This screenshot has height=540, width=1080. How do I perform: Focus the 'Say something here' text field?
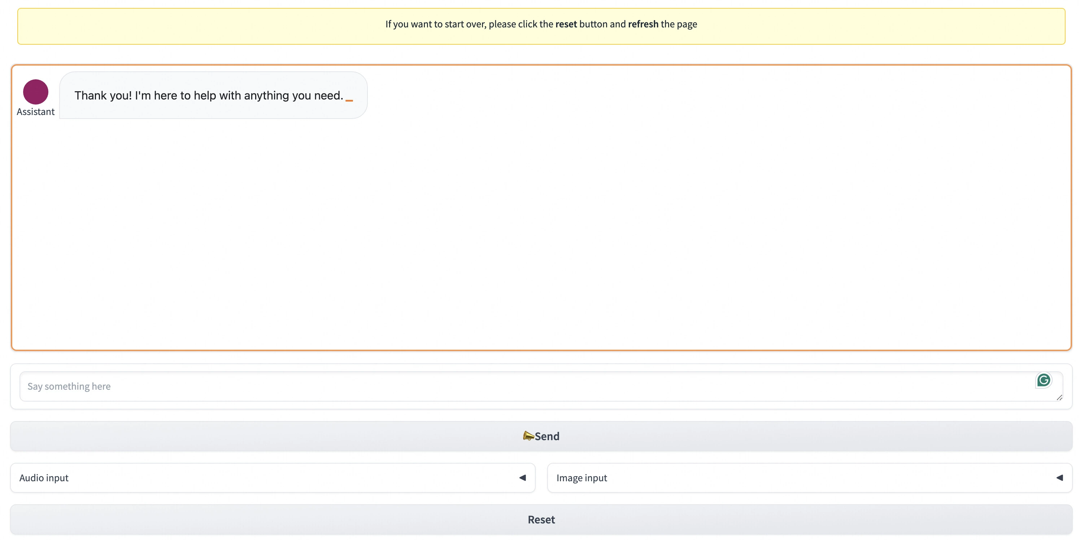(x=503, y=386)
